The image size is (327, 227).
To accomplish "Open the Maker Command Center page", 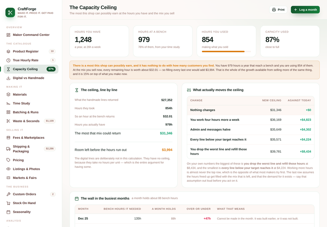I will point(31,35).
